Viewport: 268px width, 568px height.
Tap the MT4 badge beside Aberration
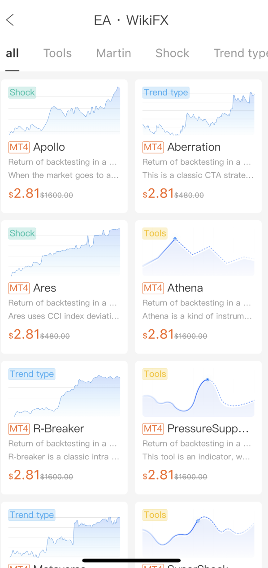153,147
